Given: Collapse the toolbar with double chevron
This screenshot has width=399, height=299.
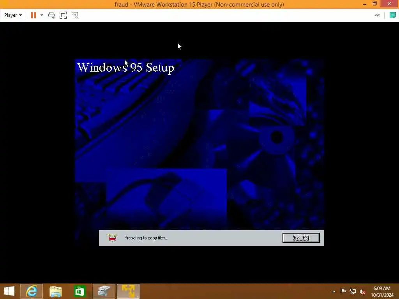Looking at the screenshot, I should (x=377, y=15).
